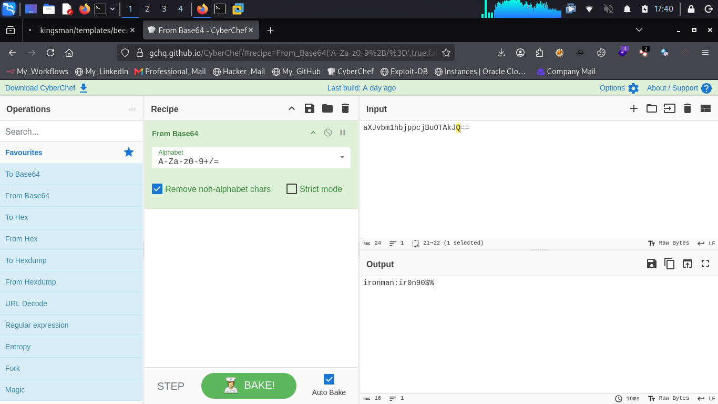The image size is (718, 404).
Task: Set breakpoint on From Base64 operation
Action: pyautogui.click(x=343, y=133)
